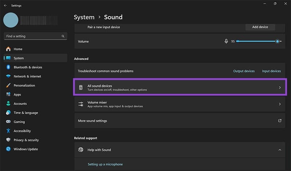The width and height of the screenshot is (291, 171).
Task: Click the Find a setting search box
Action: pyautogui.click(x=35, y=36)
